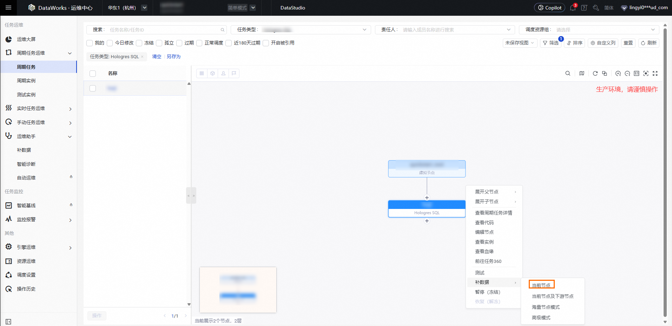
Task: Fit the DAG graph to screen
Action: [x=646, y=73]
